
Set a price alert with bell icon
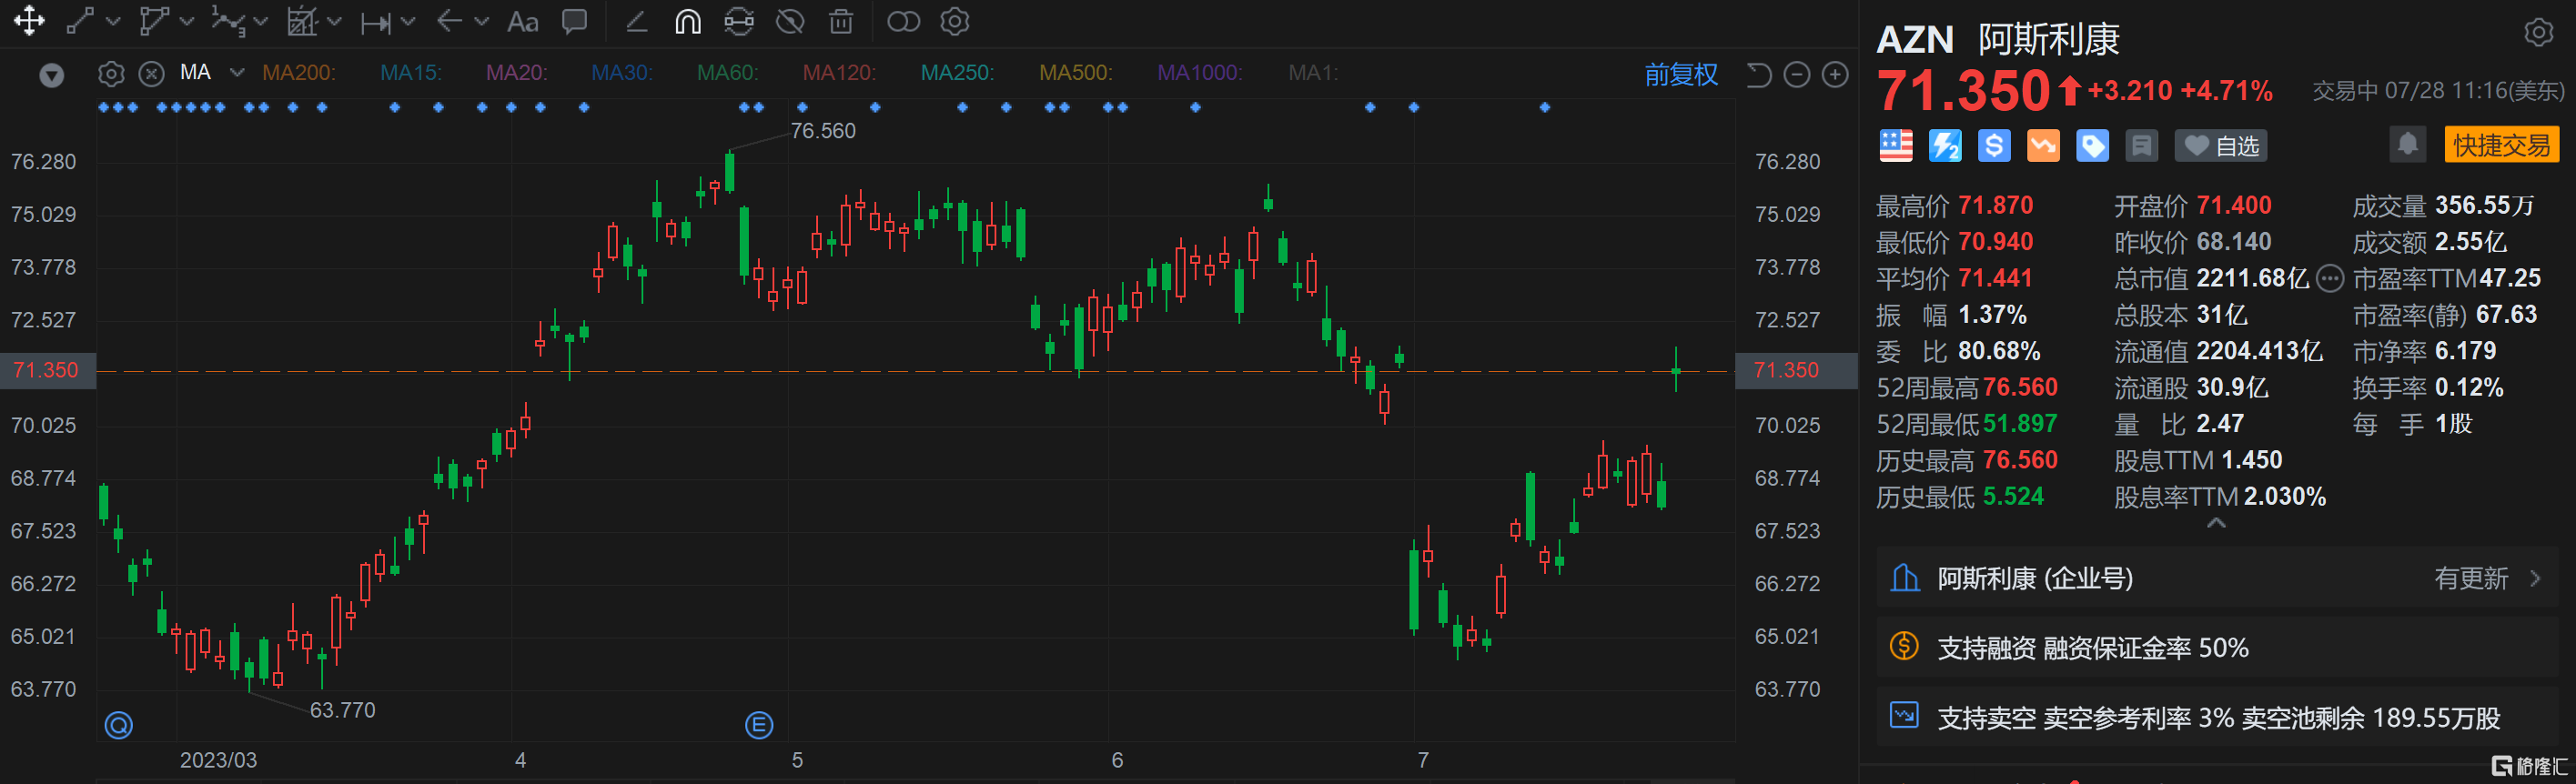click(2408, 145)
